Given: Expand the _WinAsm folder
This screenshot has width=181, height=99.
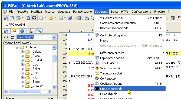Looking at the screenshot, I should pyautogui.click(x=22, y=86).
